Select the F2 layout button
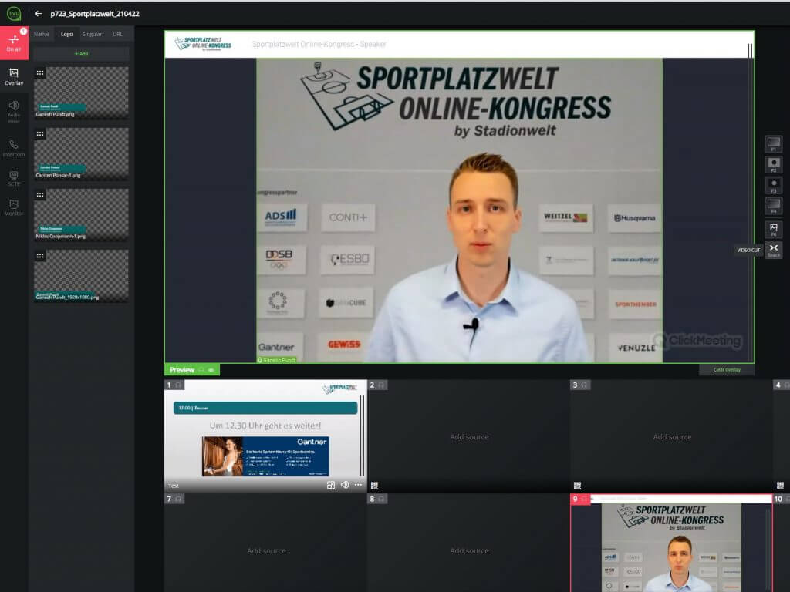This screenshot has width=790, height=592. pos(774,165)
